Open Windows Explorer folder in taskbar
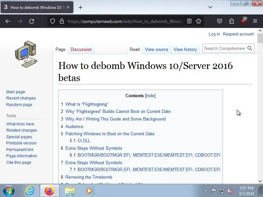This screenshot has width=263, height=197. click(x=70, y=191)
